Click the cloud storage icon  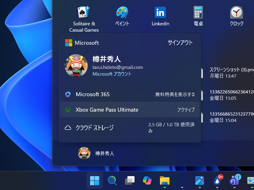coord(68,128)
